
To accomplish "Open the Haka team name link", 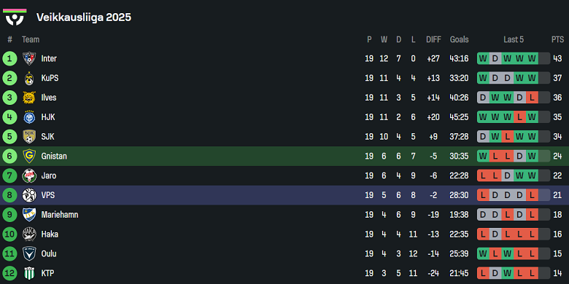I will click(50, 234).
